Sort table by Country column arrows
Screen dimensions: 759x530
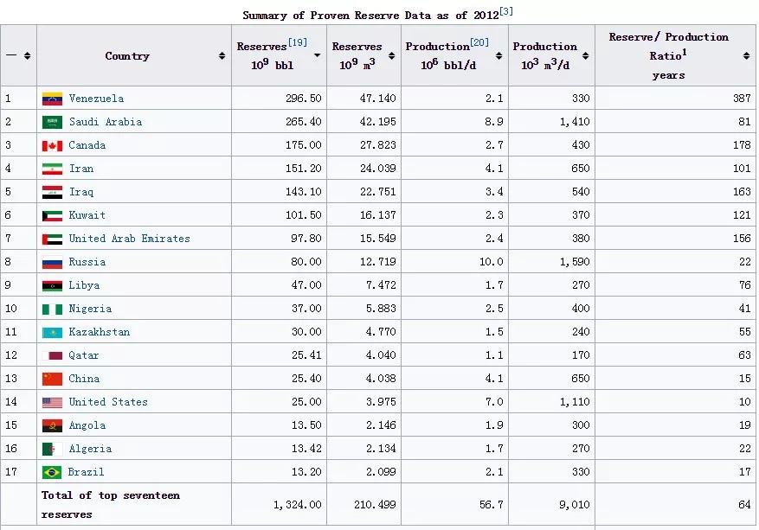point(222,56)
